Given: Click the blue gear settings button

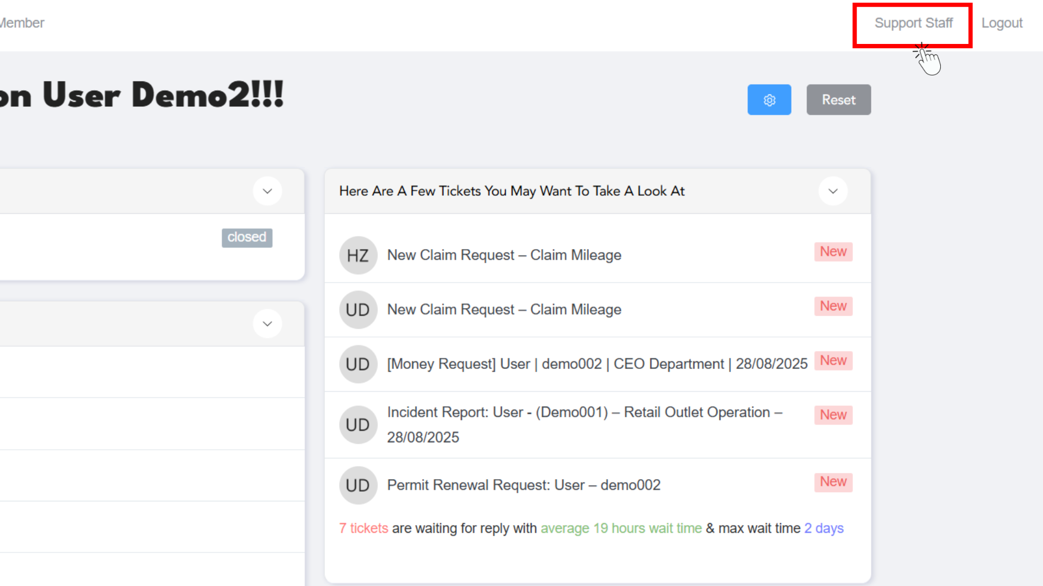Looking at the screenshot, I should tap(769, 100).
